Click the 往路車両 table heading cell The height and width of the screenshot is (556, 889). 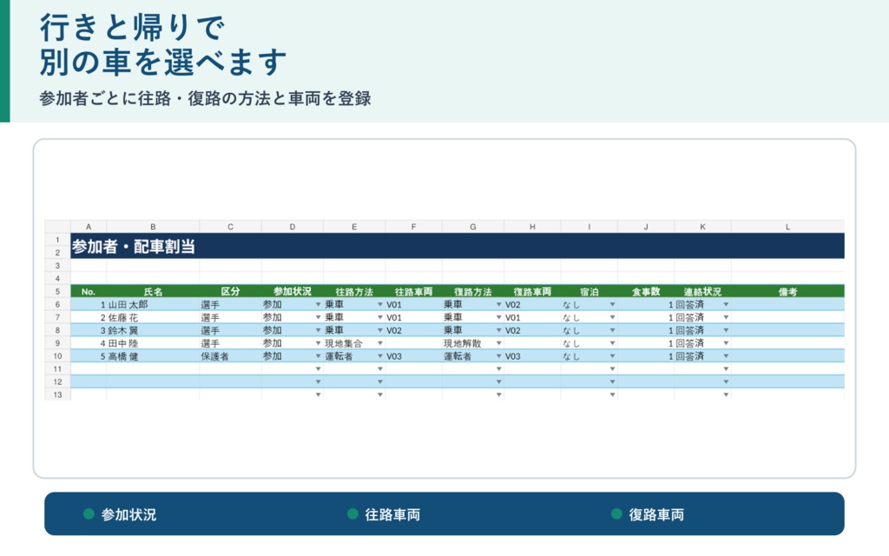tap(413, 292)
